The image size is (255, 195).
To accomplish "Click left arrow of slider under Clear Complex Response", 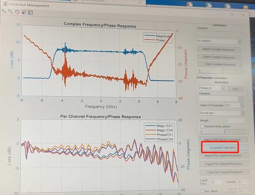I will coord(199,71).
